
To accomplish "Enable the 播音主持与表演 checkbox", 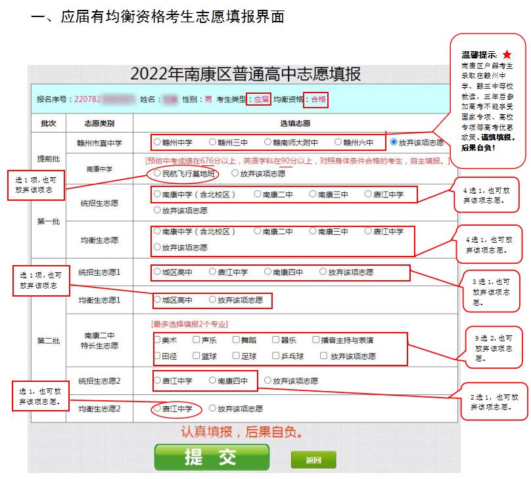I will tap(314, 339).
